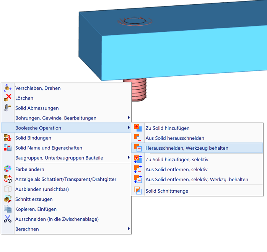Click the Solid Abmessungen measuring icon
This screenshot has height=252, width=267.
click(x=8, y=108)
